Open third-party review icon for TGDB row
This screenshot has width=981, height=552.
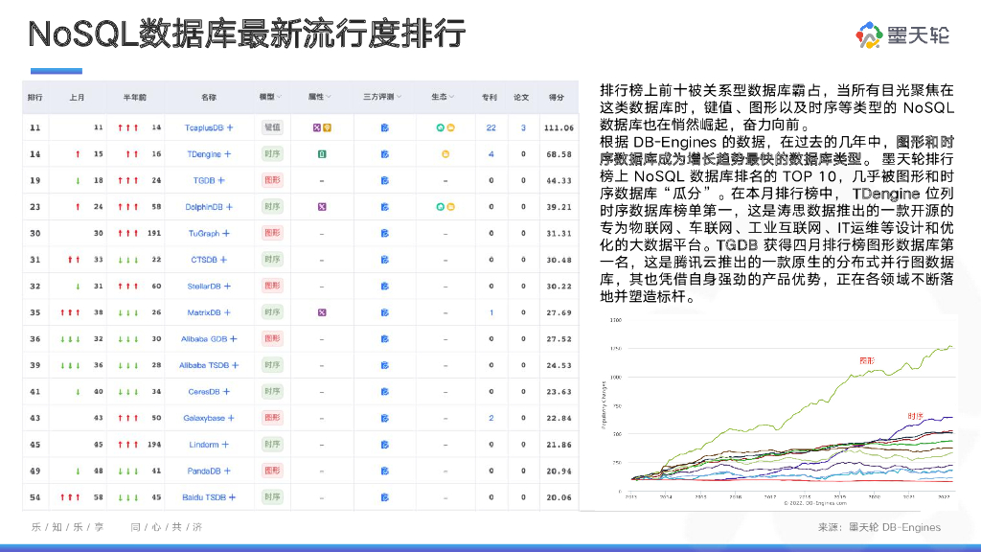383,180
